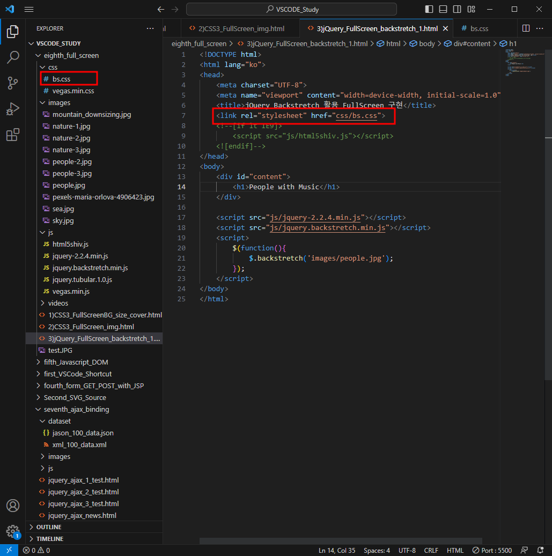Expand the videos folder
Screen dimensions: 552x556
[x=94, y=303]
